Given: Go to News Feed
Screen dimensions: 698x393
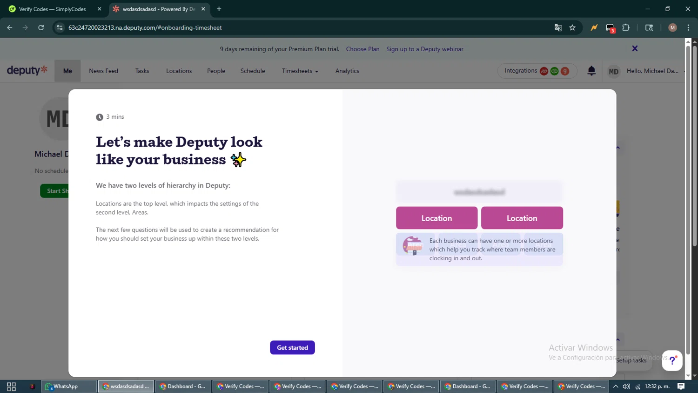Looking at the screenshot, I should (104, 71).
